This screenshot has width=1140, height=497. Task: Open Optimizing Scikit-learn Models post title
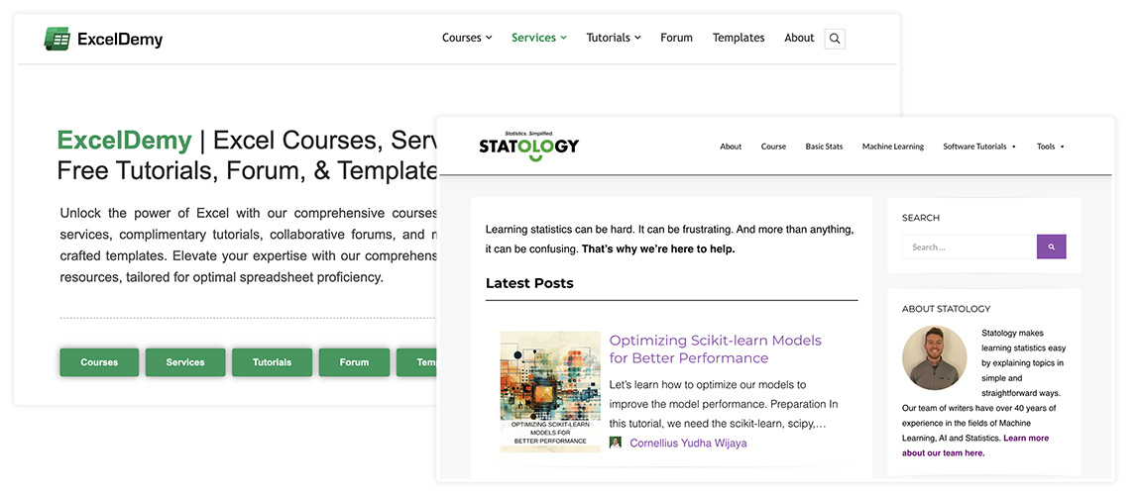716,348
